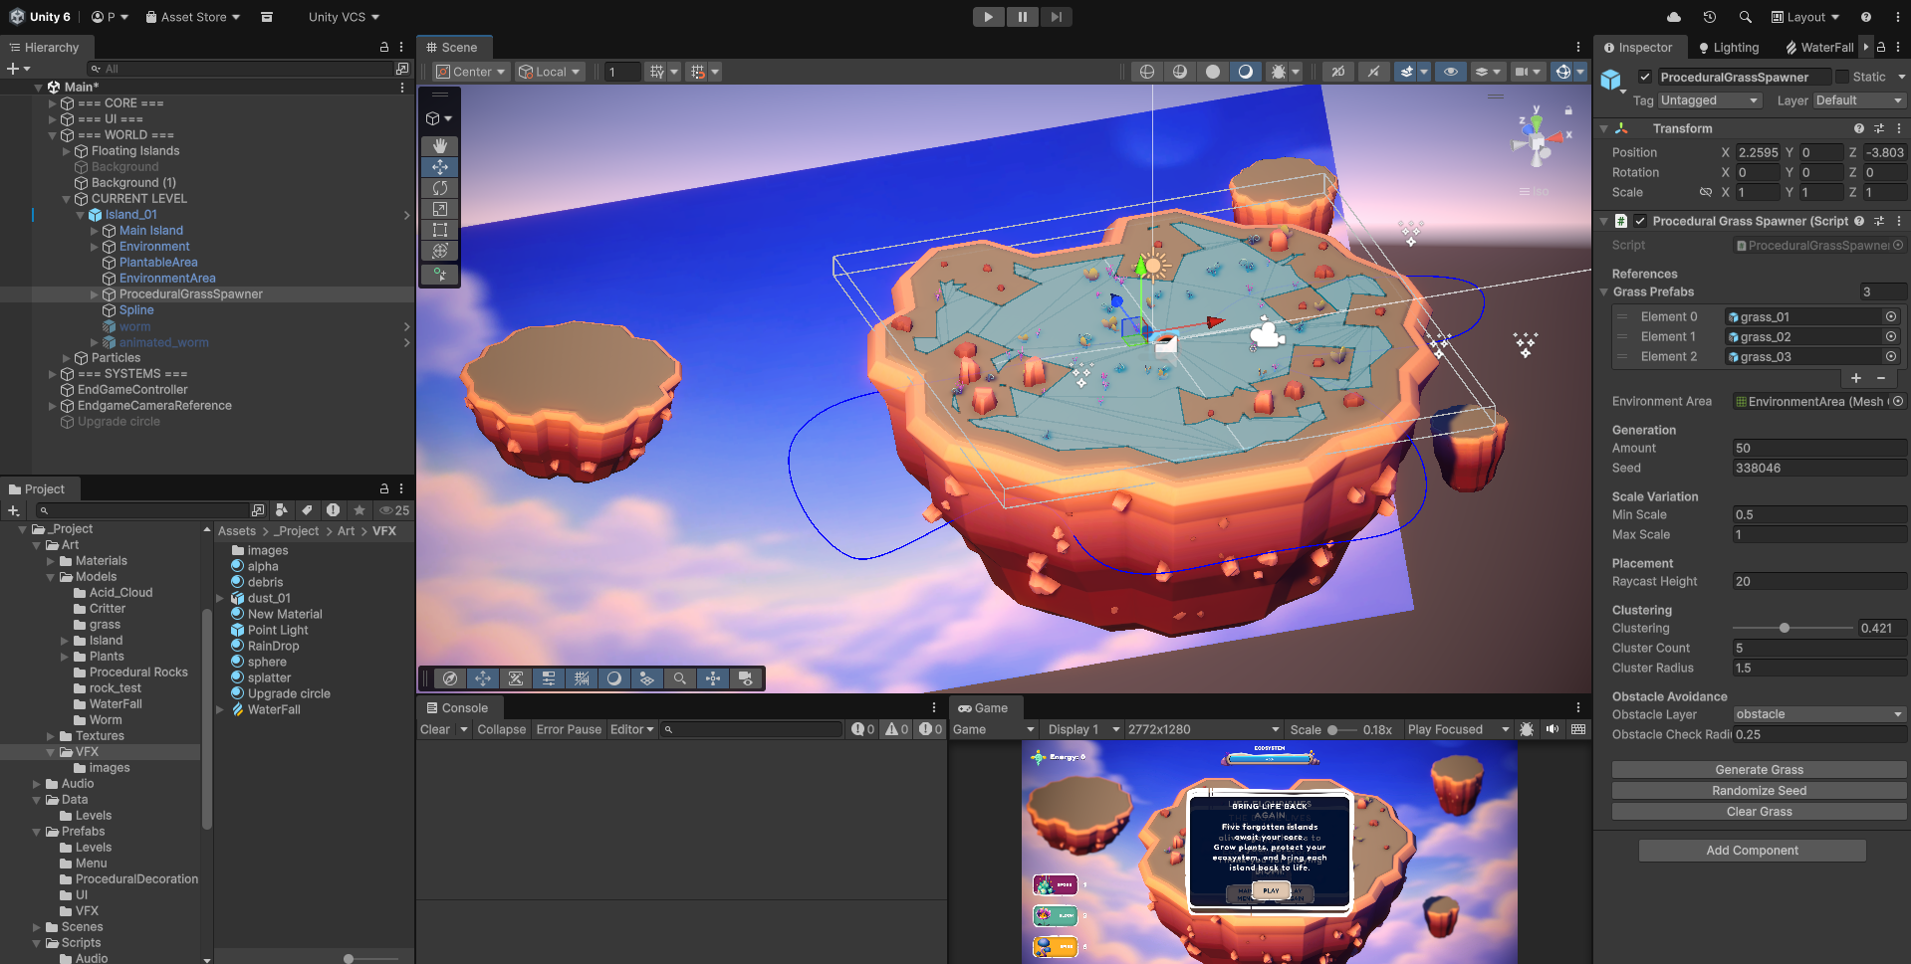Click the Add Component button
1911x964 pixels.
coord(1752,851)
